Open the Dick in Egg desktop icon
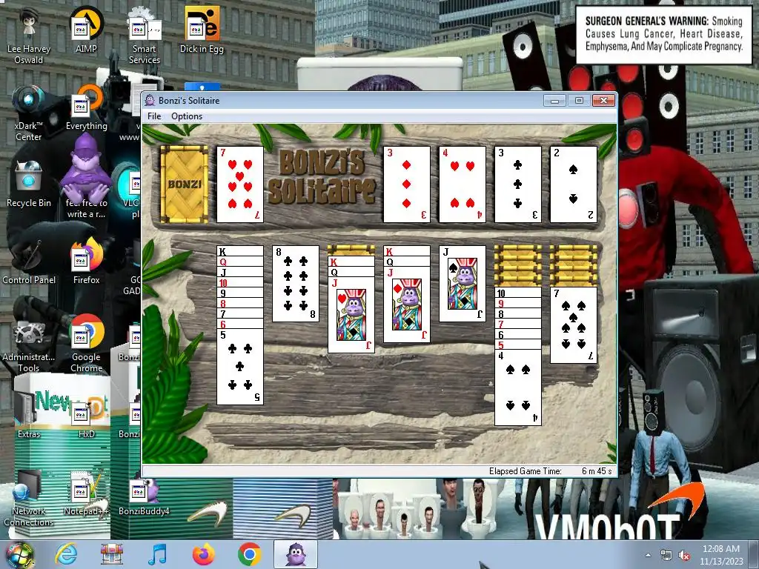 [202, 30]
